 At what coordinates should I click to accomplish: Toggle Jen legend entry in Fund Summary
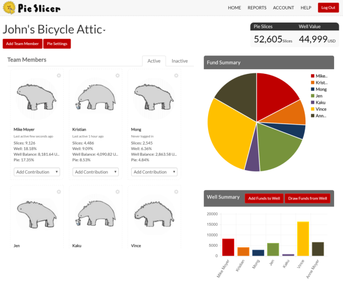pyautogui.click(x=318, y=96)
